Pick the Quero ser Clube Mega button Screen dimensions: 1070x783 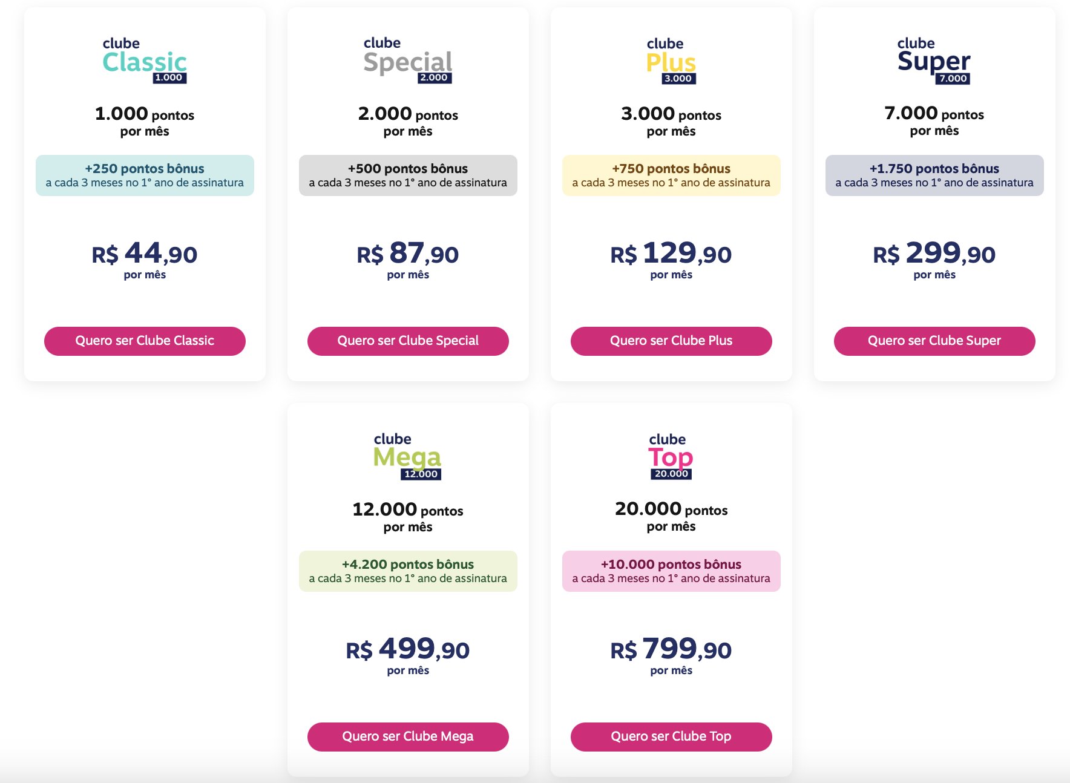coord(408,737)
